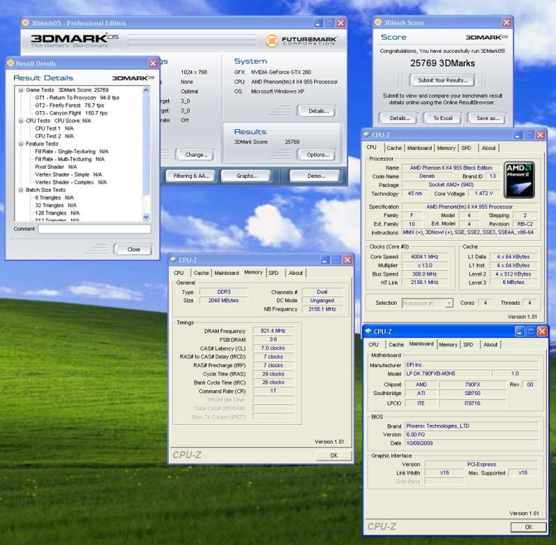Open the Cache tab in the CPU-Z processor window
Image resolution: width=556 pixels, height=545 pixels.
pyautogui.click(x=394, y=148)
